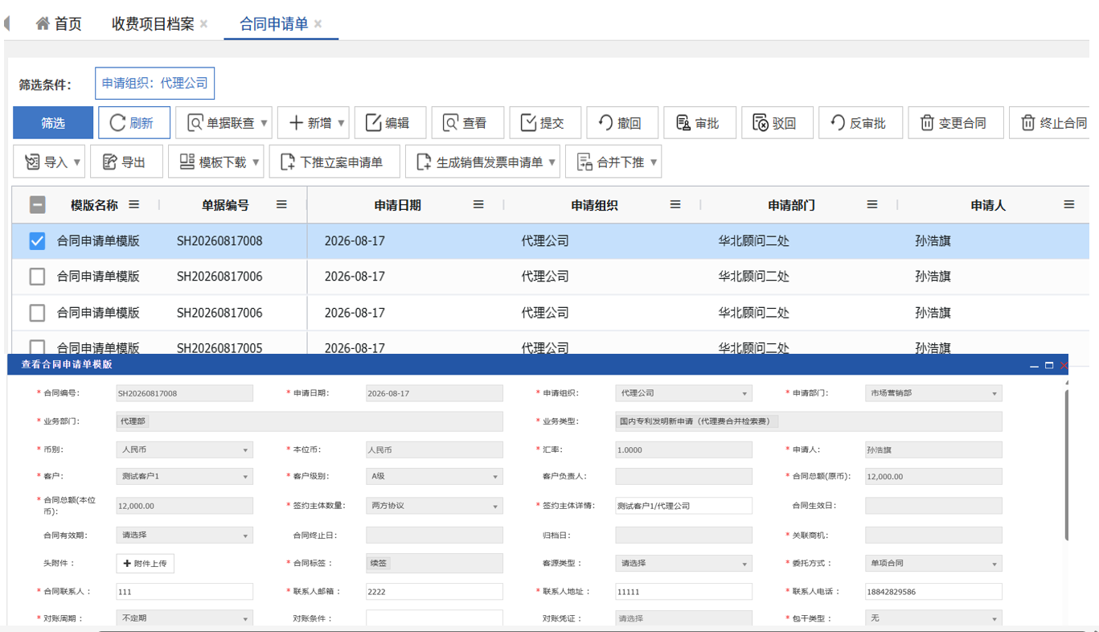Click the 编辑 pencil icon
The image size is (1099, 632).
coord(373,123)
